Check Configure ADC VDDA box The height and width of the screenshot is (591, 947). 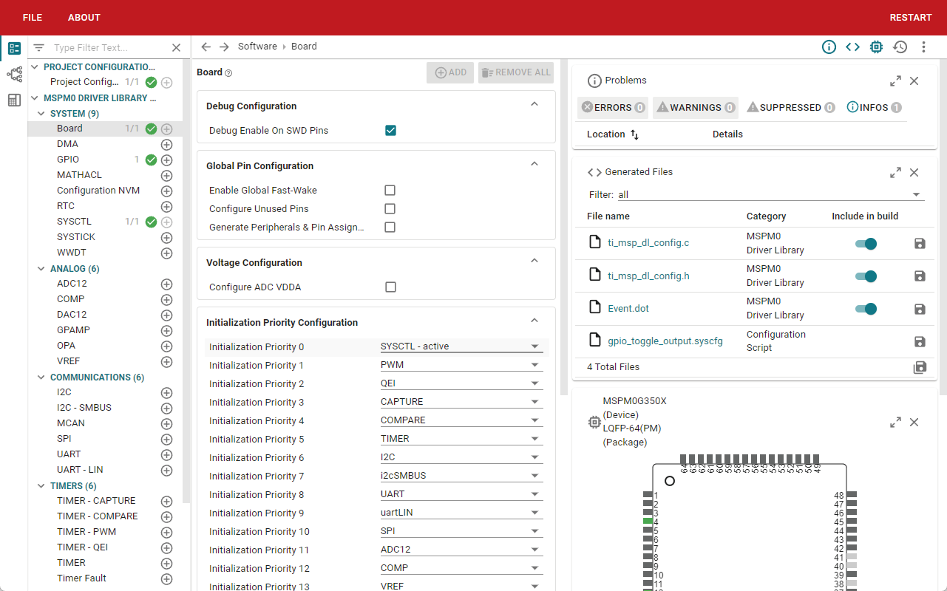coord(390,287)
